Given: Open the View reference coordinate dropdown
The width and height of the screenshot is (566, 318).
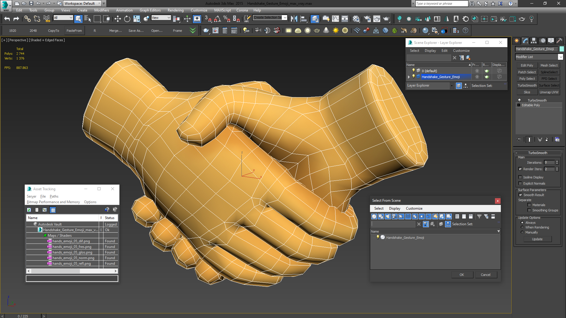Looking at the screenshot, I should click(x=161, y=18).
